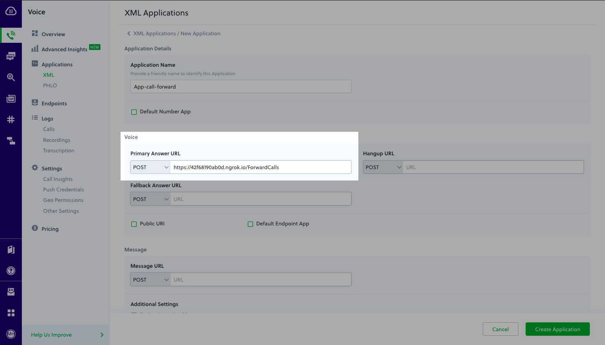
Task: Select the PHLO call-flow icon in sidebar
Action: [x=11, y=141]
